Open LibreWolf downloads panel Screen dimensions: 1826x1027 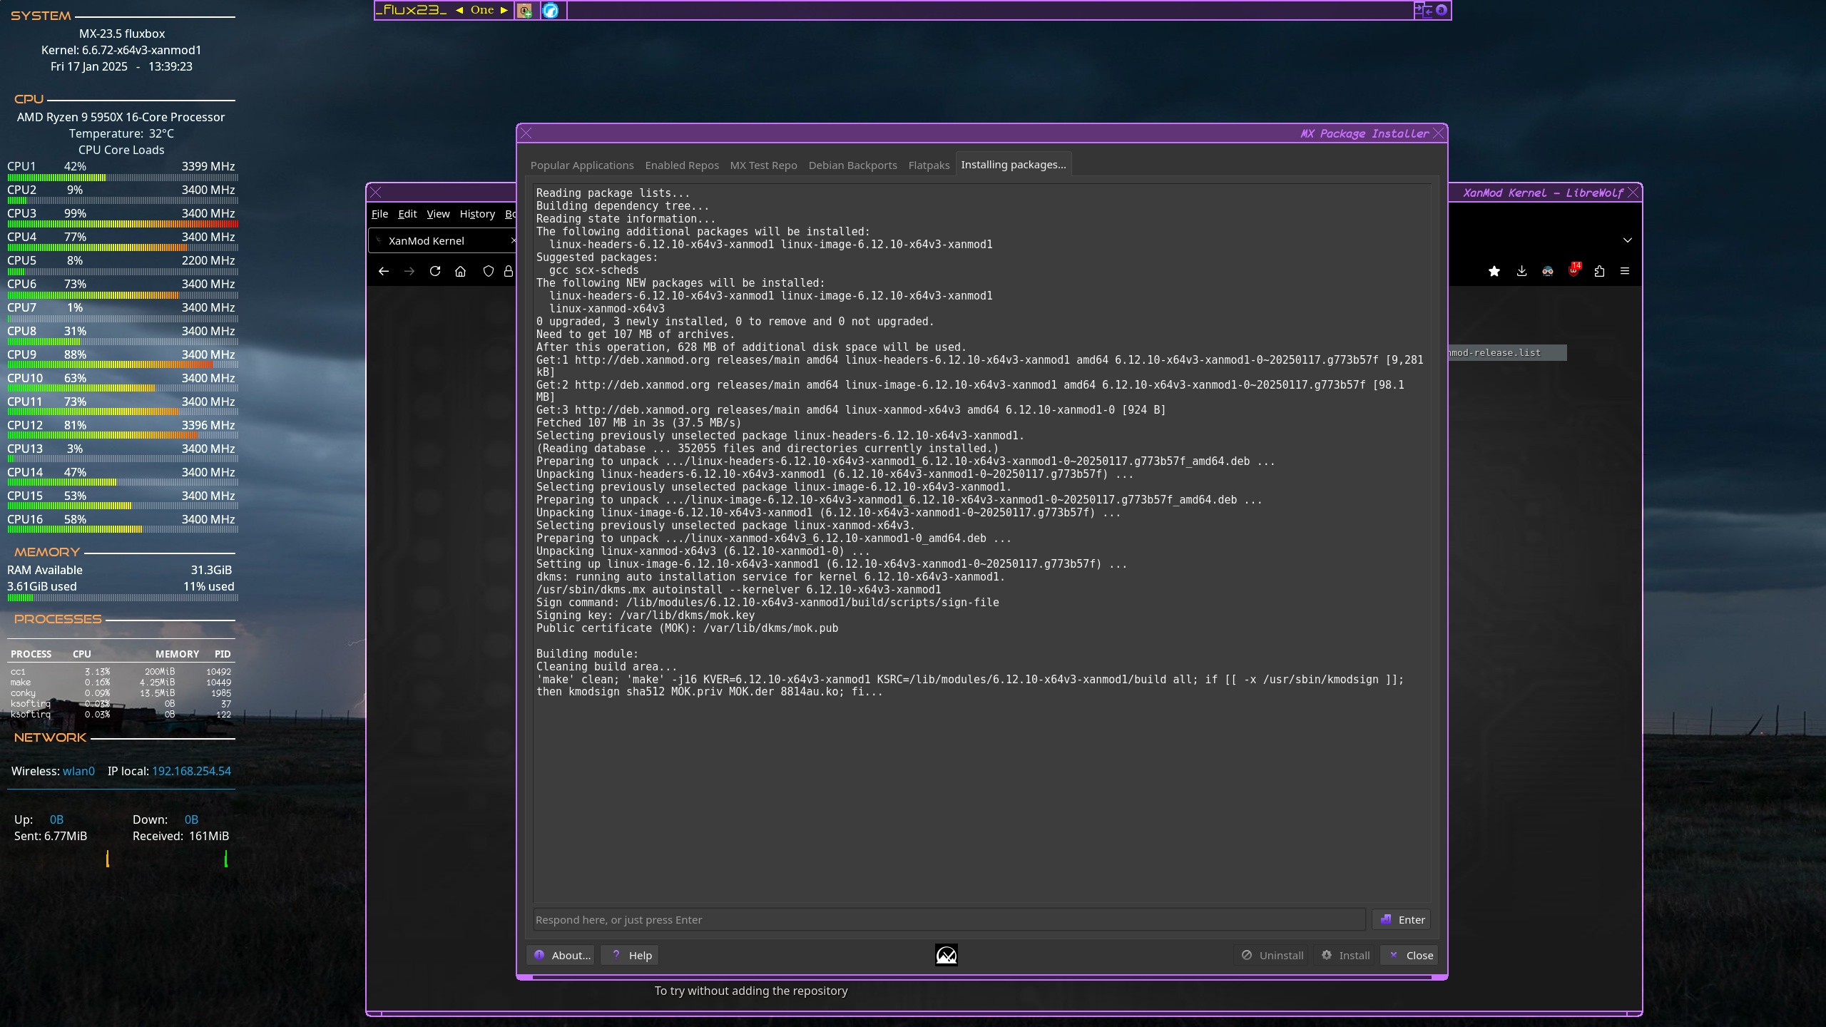coord(1521,271)
